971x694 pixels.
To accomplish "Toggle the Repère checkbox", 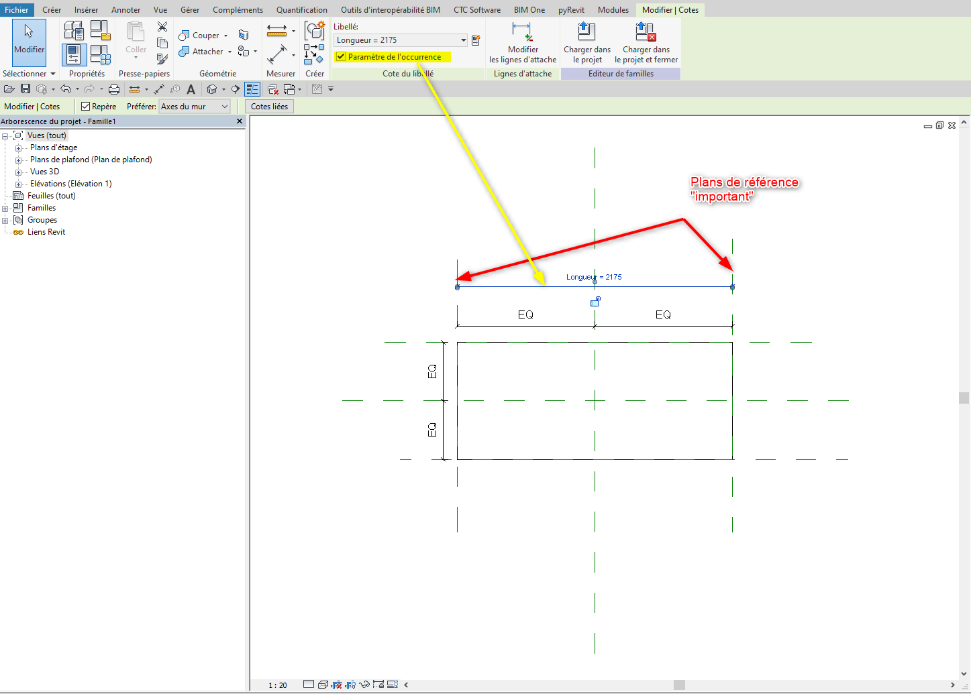I will click(x=85, y=107).
